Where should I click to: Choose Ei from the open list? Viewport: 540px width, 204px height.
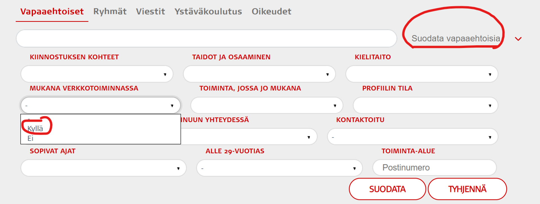tap(30, 138)
